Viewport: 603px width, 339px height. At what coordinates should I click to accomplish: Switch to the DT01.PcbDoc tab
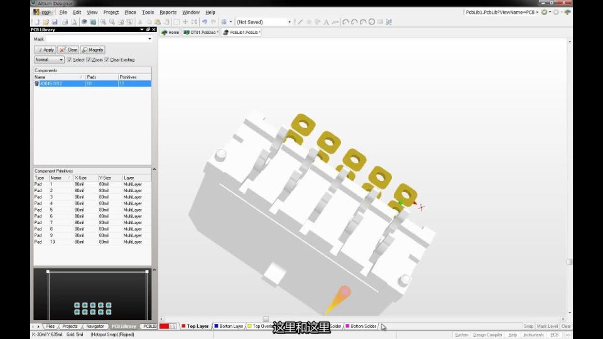pyautogui.click(x=201, y=32)
